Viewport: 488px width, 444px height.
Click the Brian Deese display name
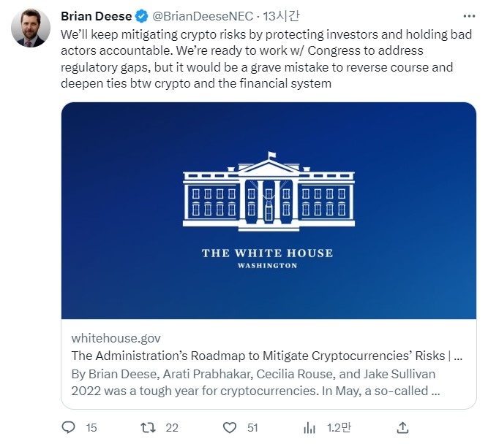96,17
